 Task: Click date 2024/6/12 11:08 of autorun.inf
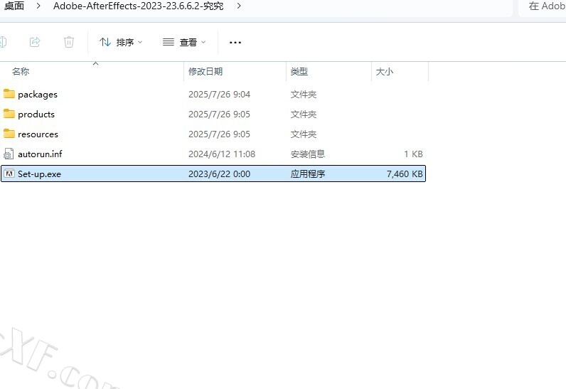[222, 154]
